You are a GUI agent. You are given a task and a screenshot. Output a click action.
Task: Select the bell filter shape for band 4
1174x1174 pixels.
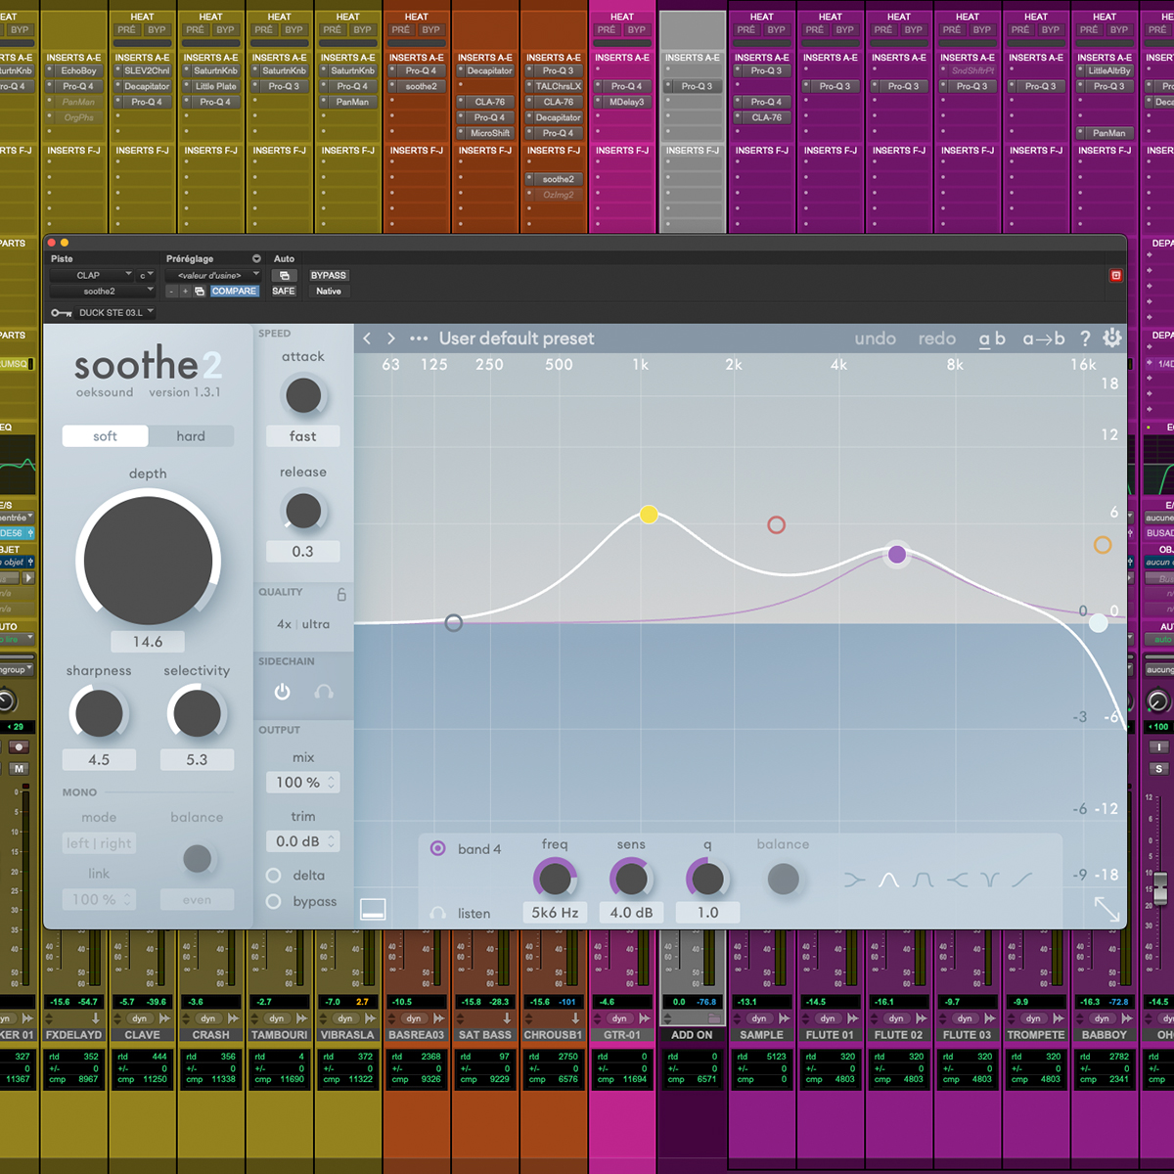pyautogui.click(x=888, y=880)
